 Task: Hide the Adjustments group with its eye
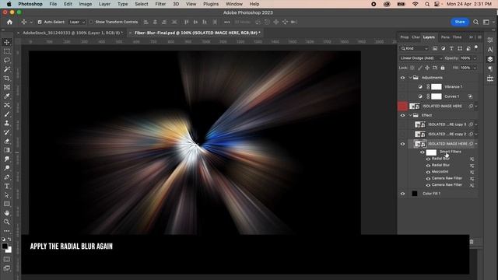click(402, 78)
